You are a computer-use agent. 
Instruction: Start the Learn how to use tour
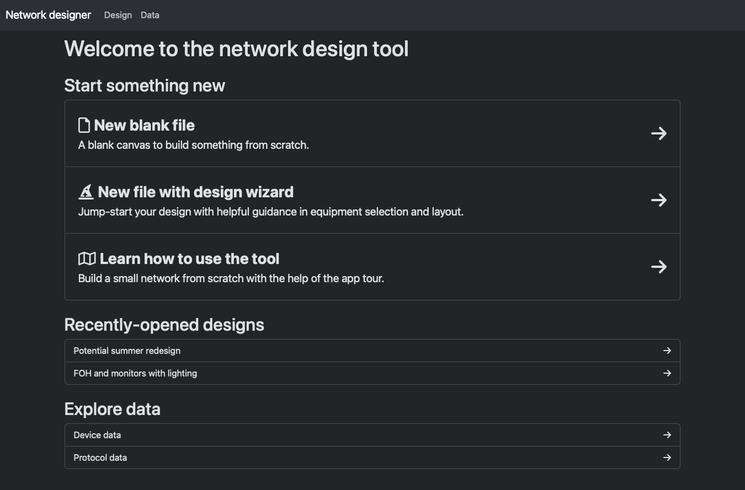point(189,259)
